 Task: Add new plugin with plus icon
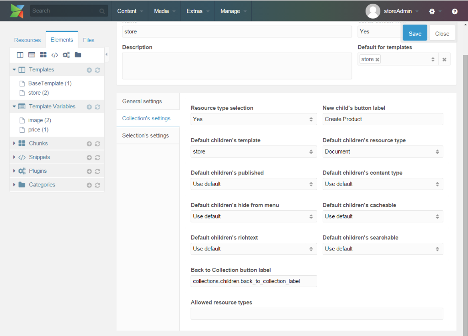pos(89,171)
